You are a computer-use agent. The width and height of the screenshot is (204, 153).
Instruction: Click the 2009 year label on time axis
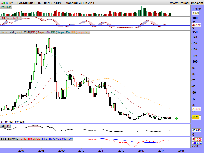point(61,151)
